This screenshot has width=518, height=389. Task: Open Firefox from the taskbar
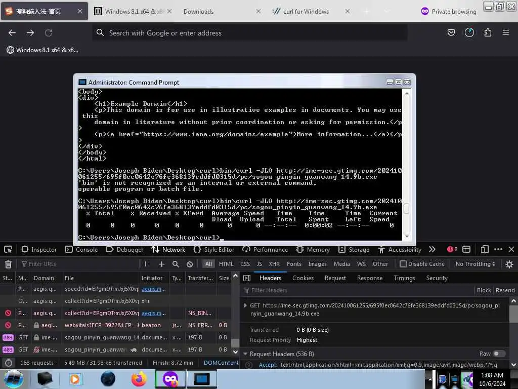click(x=139, y=379)
